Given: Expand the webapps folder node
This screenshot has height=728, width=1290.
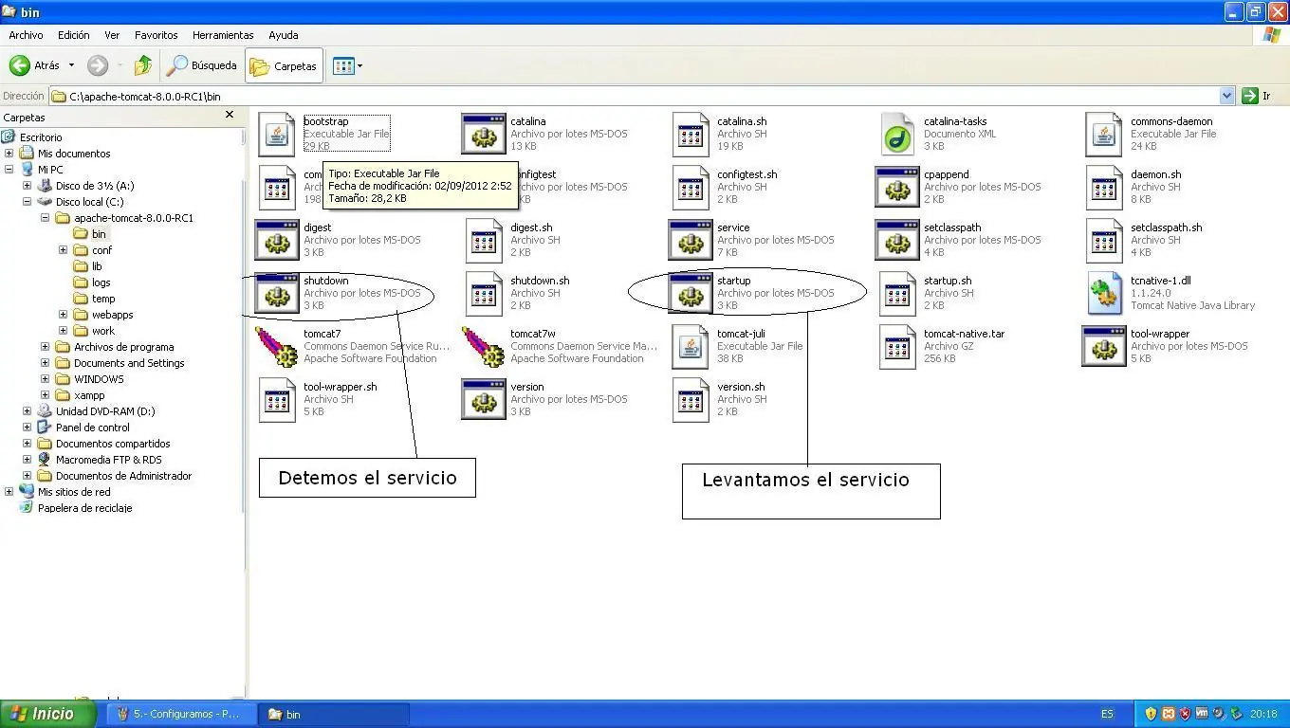Looking at the screenshot, I should point(64,315).
